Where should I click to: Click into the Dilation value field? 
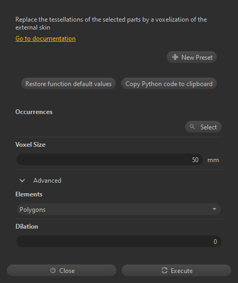tap(119, 241)
